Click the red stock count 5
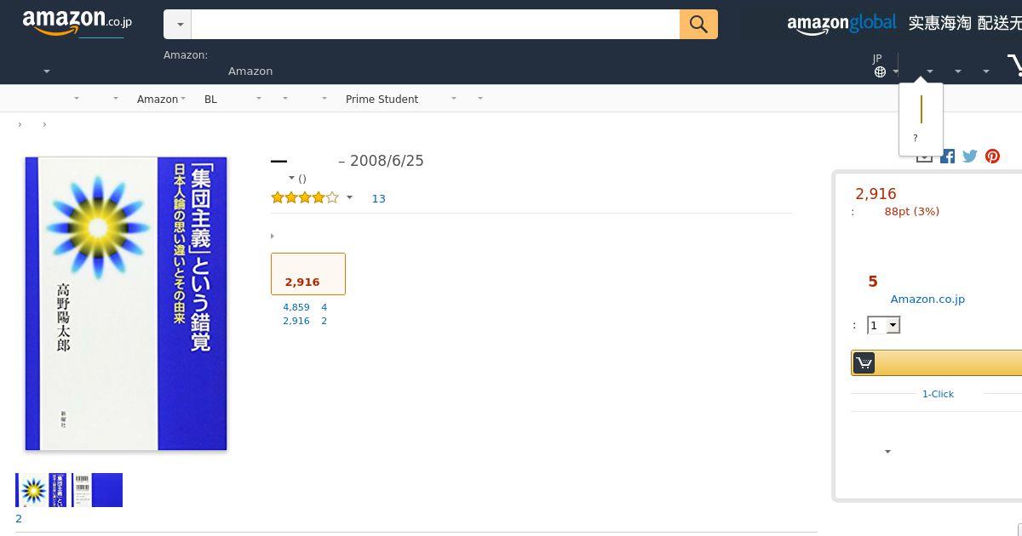 [873, 282]
